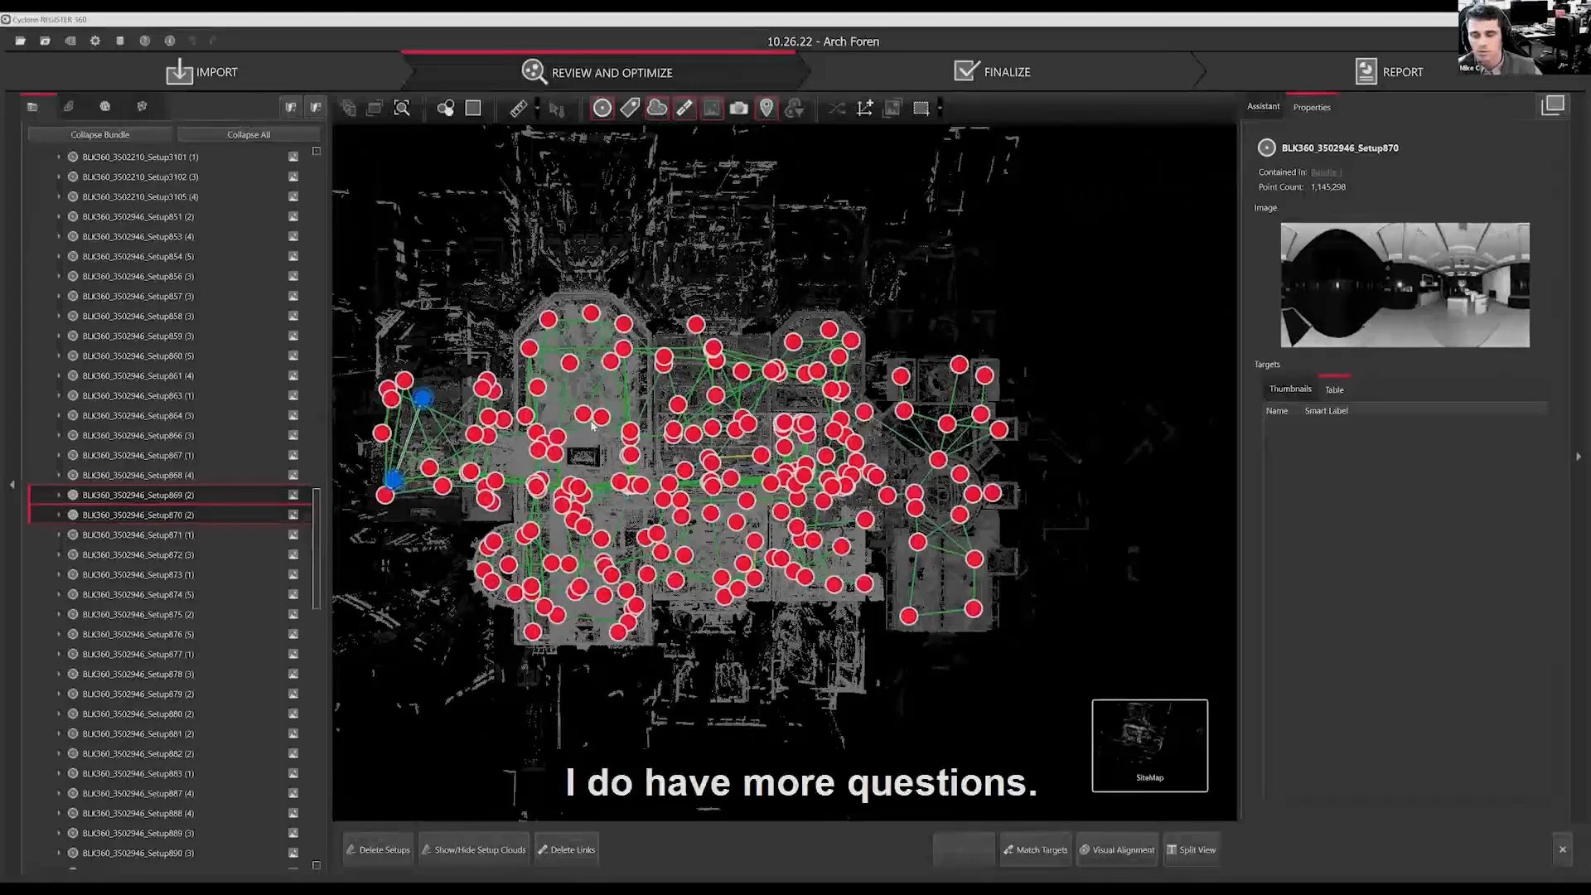Go to the FINALIZE stage
Viewport: 1591px width, 895px height.
tap(993, 72)
